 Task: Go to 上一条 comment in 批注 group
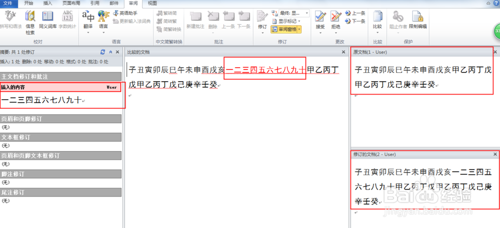tap(228, 20)
